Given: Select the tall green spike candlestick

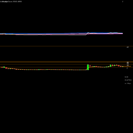Looking at the screenshot, I should (88, 67).
